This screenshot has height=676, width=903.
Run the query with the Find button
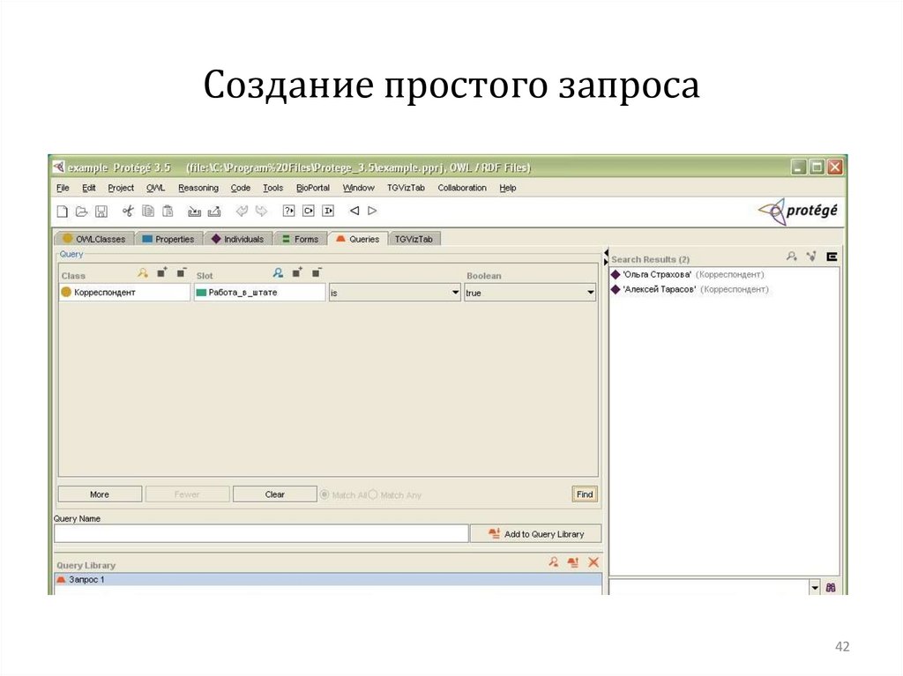click(x=585, y=494)
